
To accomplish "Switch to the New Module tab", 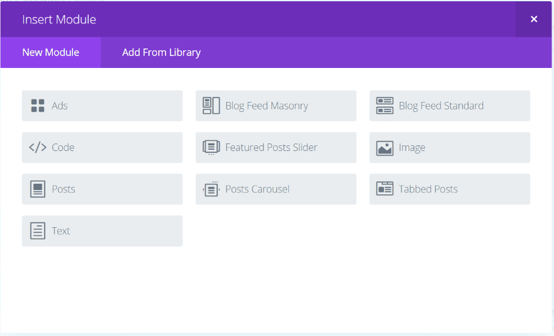I will (50, 52).
